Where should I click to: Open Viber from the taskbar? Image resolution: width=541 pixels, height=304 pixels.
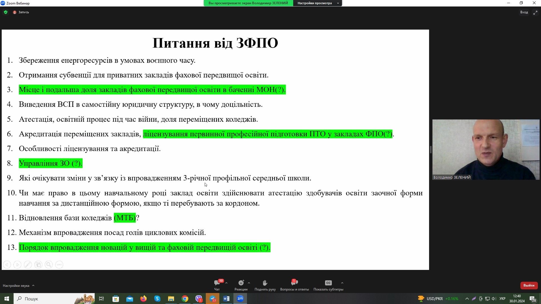(x=199, y=299)
